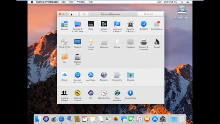Open the Edit menu

[63, 2]
